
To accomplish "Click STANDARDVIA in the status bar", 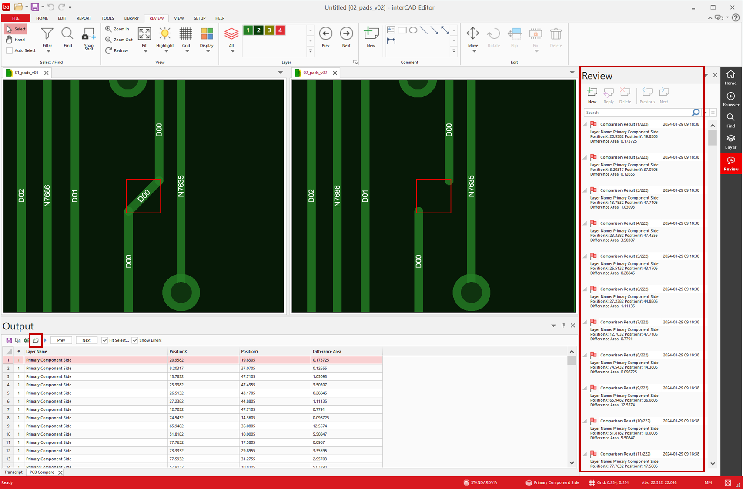I will [480, 482].
